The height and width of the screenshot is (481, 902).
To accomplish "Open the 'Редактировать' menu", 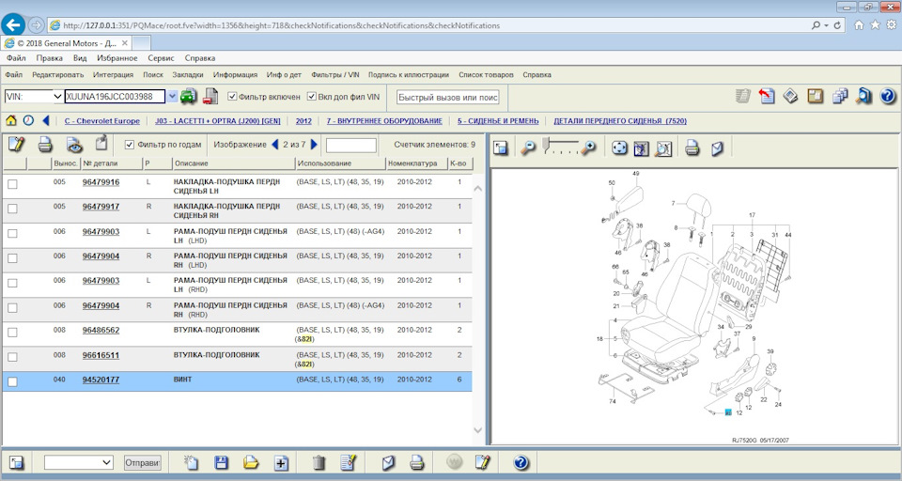I will coord(57,75).
